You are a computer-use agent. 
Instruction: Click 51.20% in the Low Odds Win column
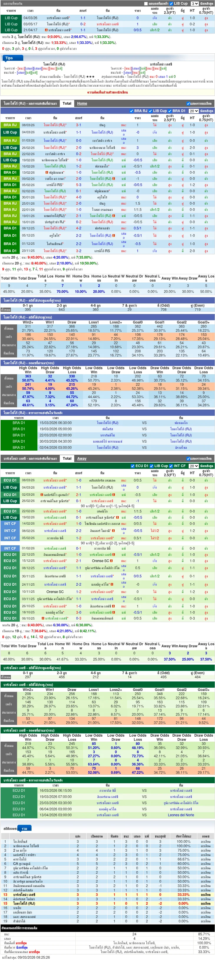[94, 748]
